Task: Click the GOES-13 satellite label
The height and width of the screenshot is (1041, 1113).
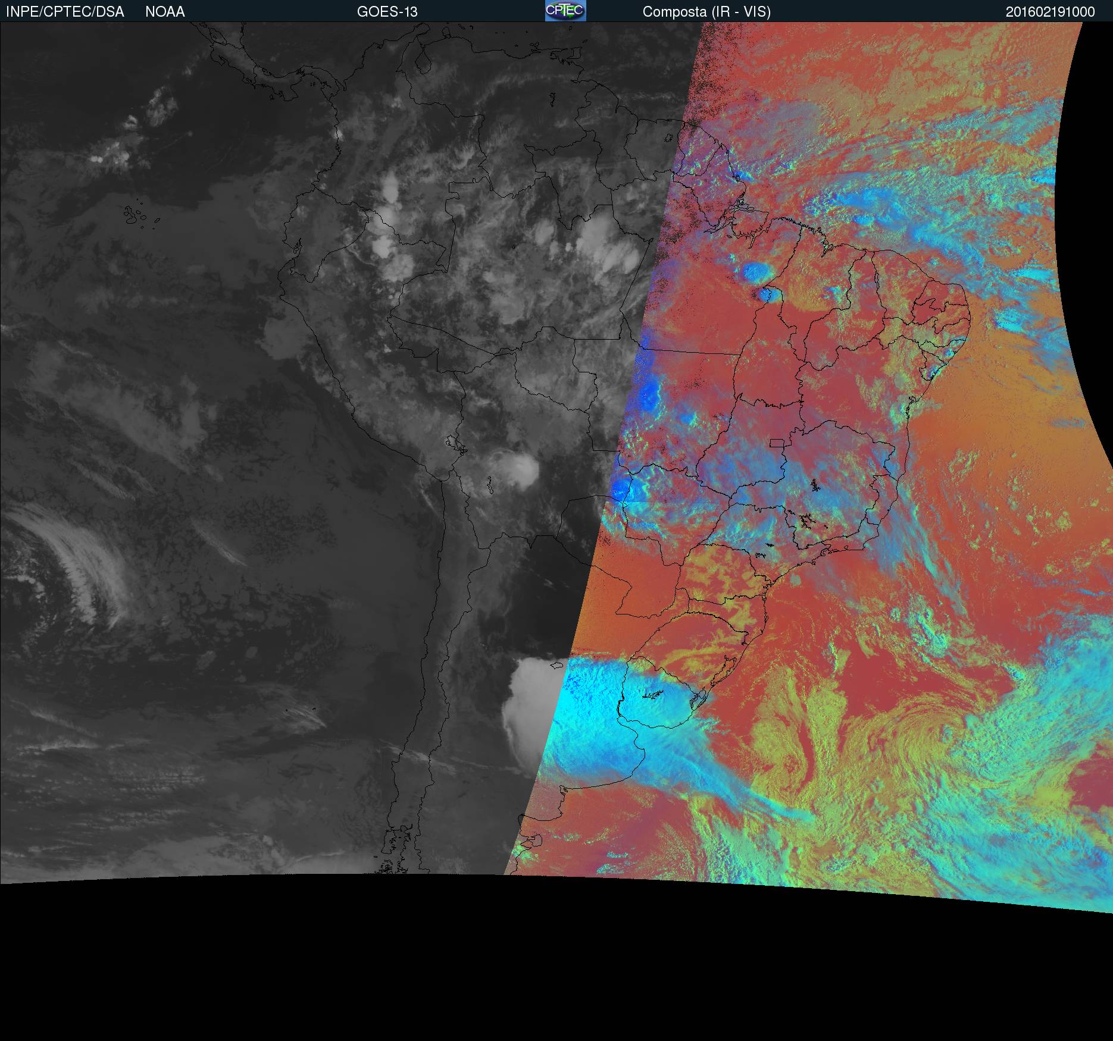Action: 387,12
